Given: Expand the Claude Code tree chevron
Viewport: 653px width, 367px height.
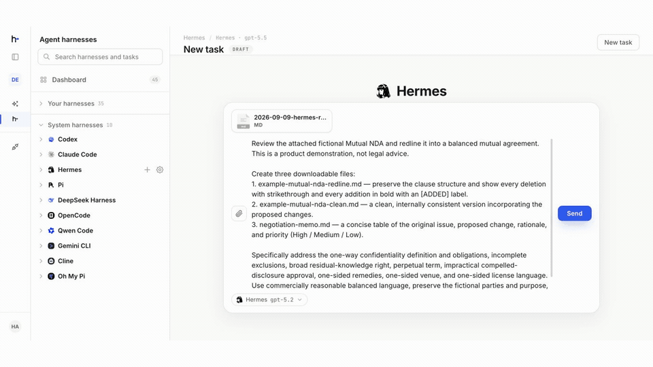Looking at the screenshot, I should pyautogui.click(x=41, y=154).
